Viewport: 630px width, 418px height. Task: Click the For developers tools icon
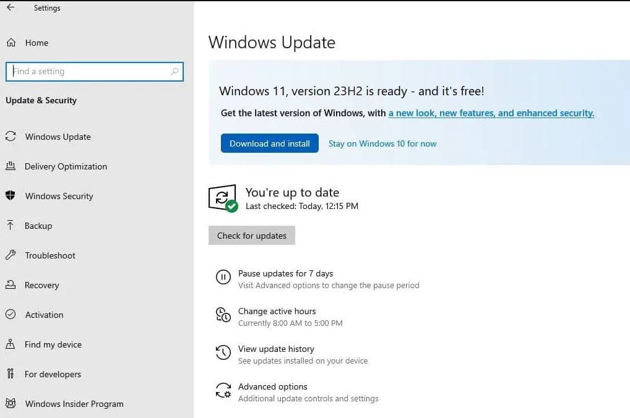11,374
